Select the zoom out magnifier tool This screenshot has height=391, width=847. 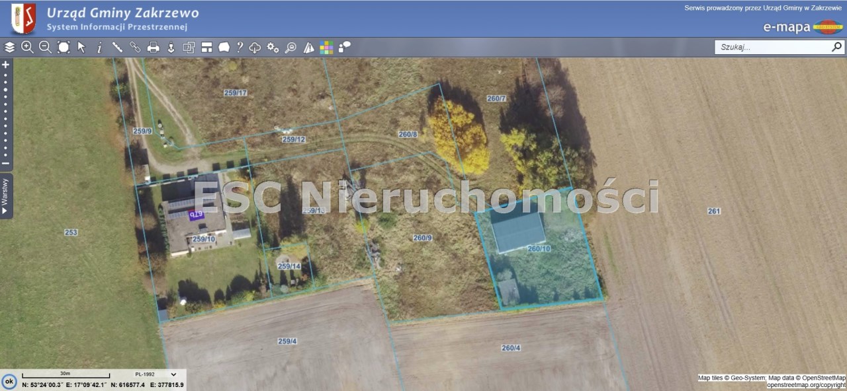(45, 47)
